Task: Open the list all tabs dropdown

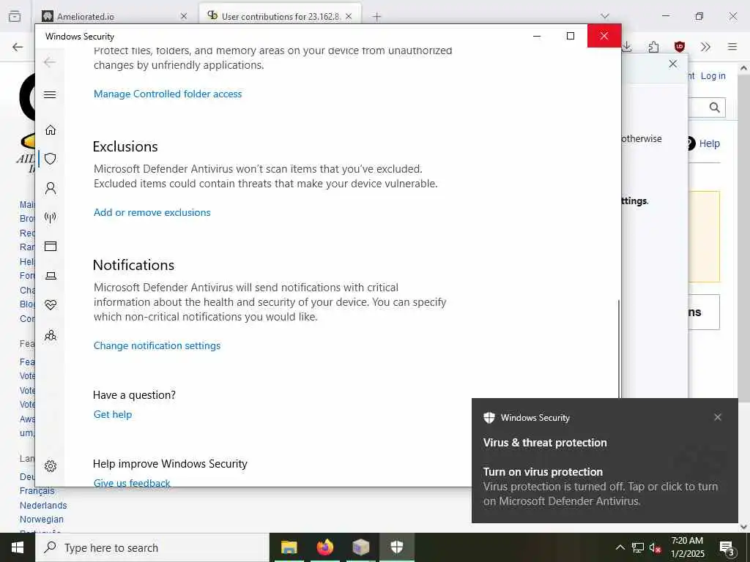Action: coord(605,16)
